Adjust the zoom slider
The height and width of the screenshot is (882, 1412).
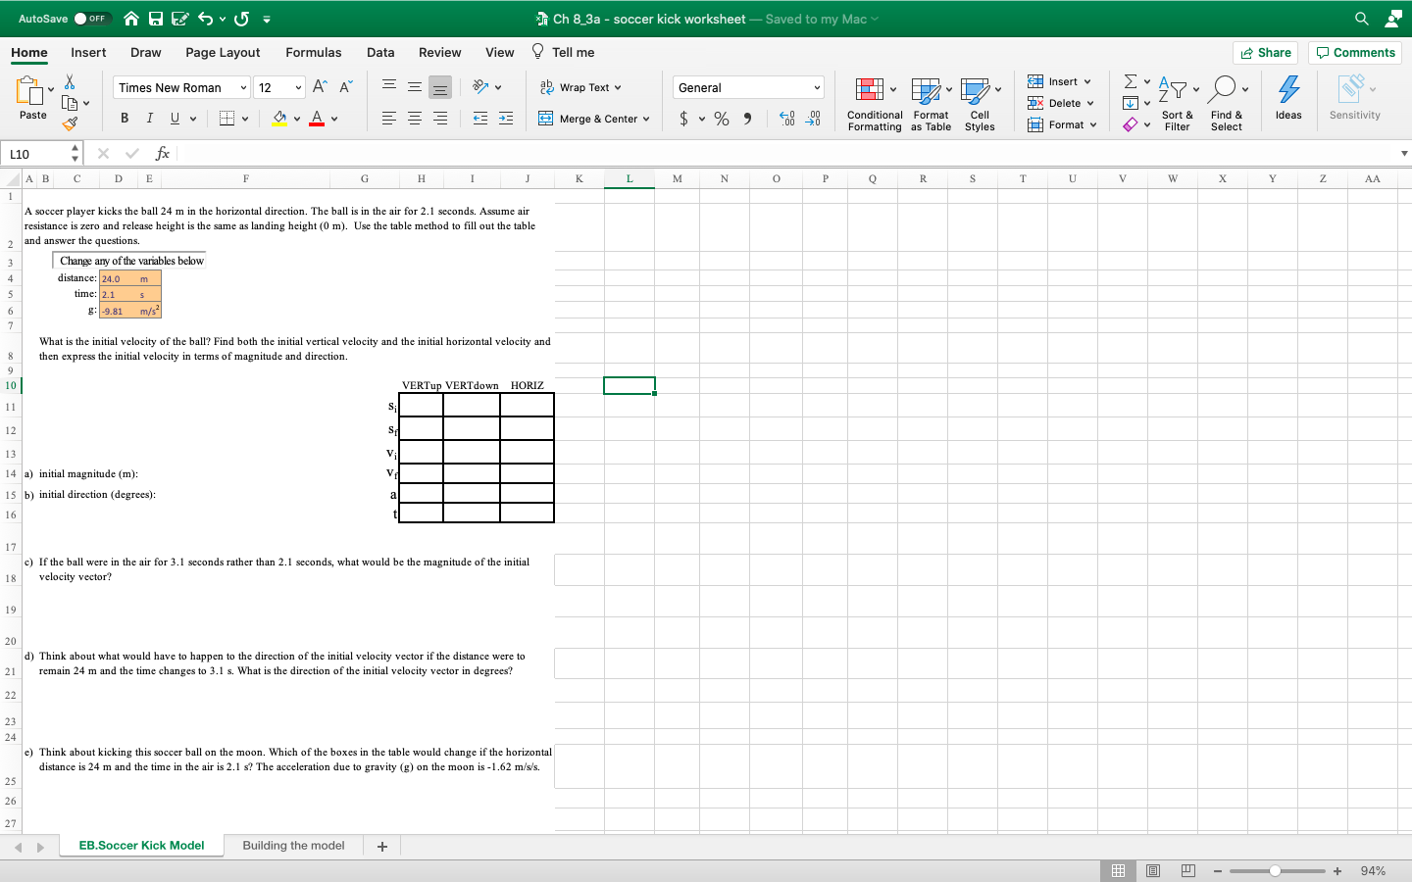click(x=1275, y=870)
